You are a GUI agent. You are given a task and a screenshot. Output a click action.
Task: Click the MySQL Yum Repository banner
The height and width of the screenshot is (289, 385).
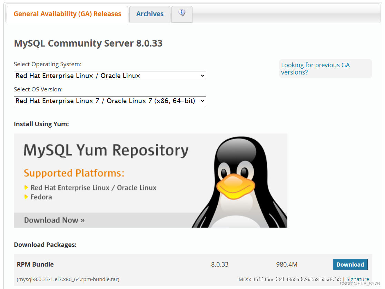(150, 180)
